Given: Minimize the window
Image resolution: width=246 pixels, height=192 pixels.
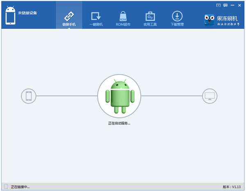Looking at the screenshot, I should pos(232,5).
